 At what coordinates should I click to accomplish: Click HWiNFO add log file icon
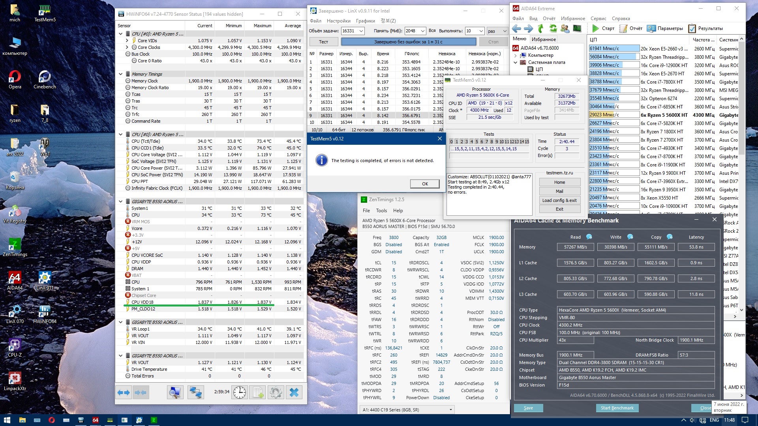click(x=258, y=392)
